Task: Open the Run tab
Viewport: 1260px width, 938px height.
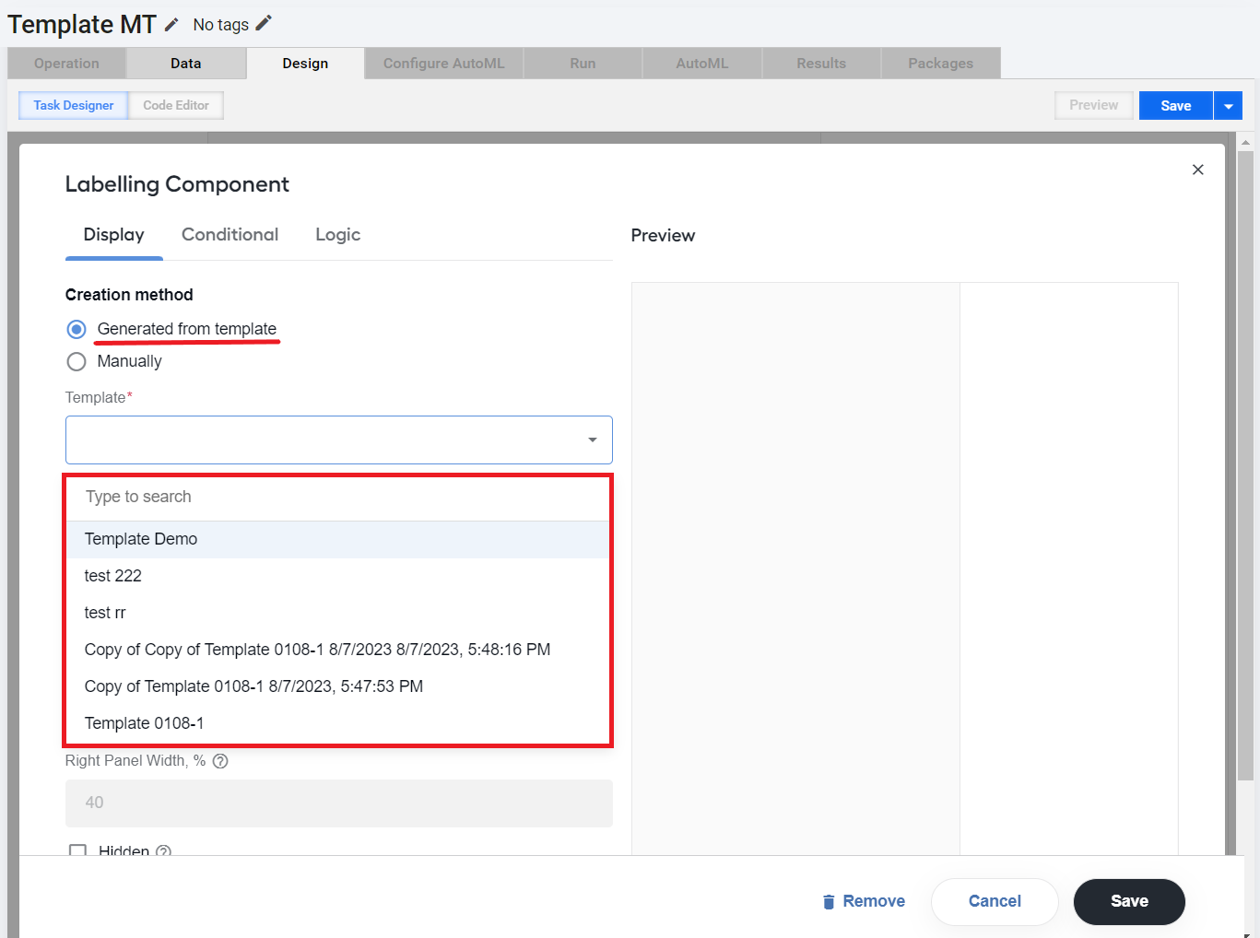Action: click(x=583, y=63)
